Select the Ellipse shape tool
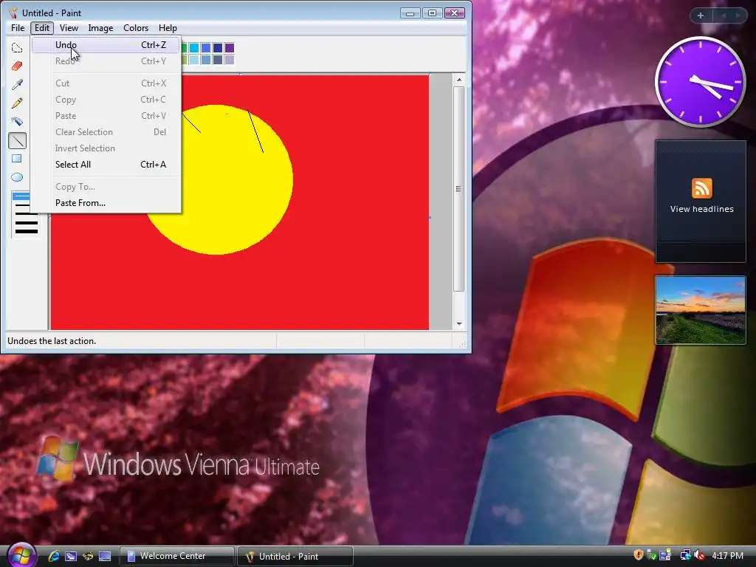 coord(17,177)
